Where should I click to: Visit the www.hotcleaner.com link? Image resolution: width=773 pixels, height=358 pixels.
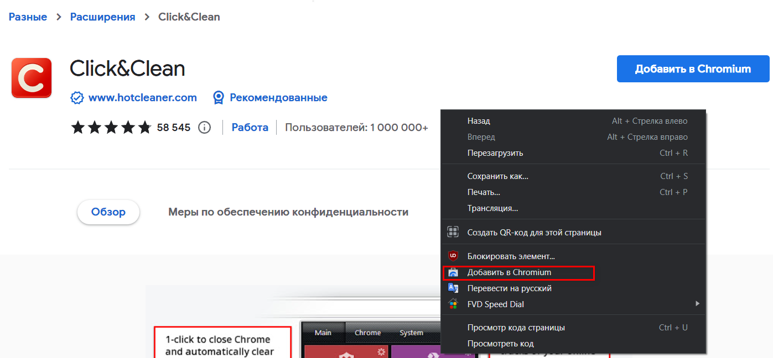[x=143, y=98]
